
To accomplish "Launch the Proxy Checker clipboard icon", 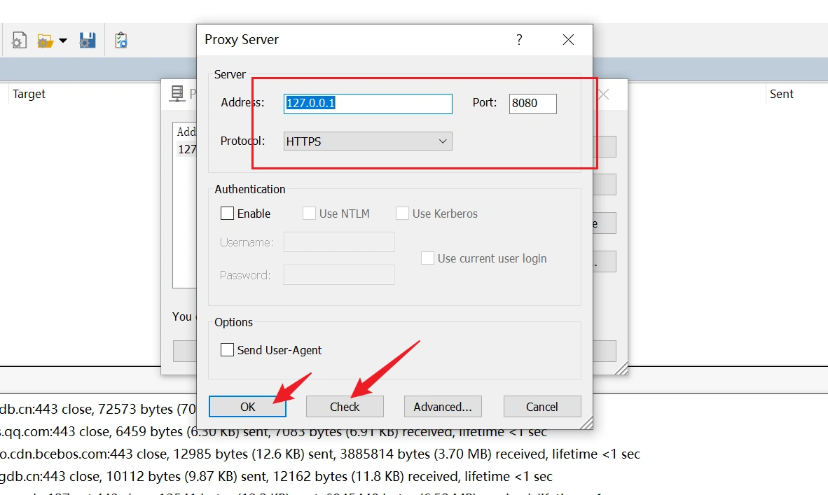I will (120, 41).
